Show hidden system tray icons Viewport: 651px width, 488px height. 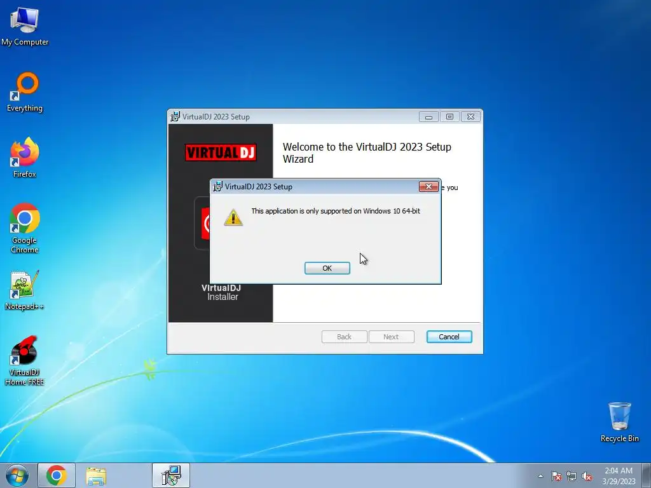coord(540,476)
